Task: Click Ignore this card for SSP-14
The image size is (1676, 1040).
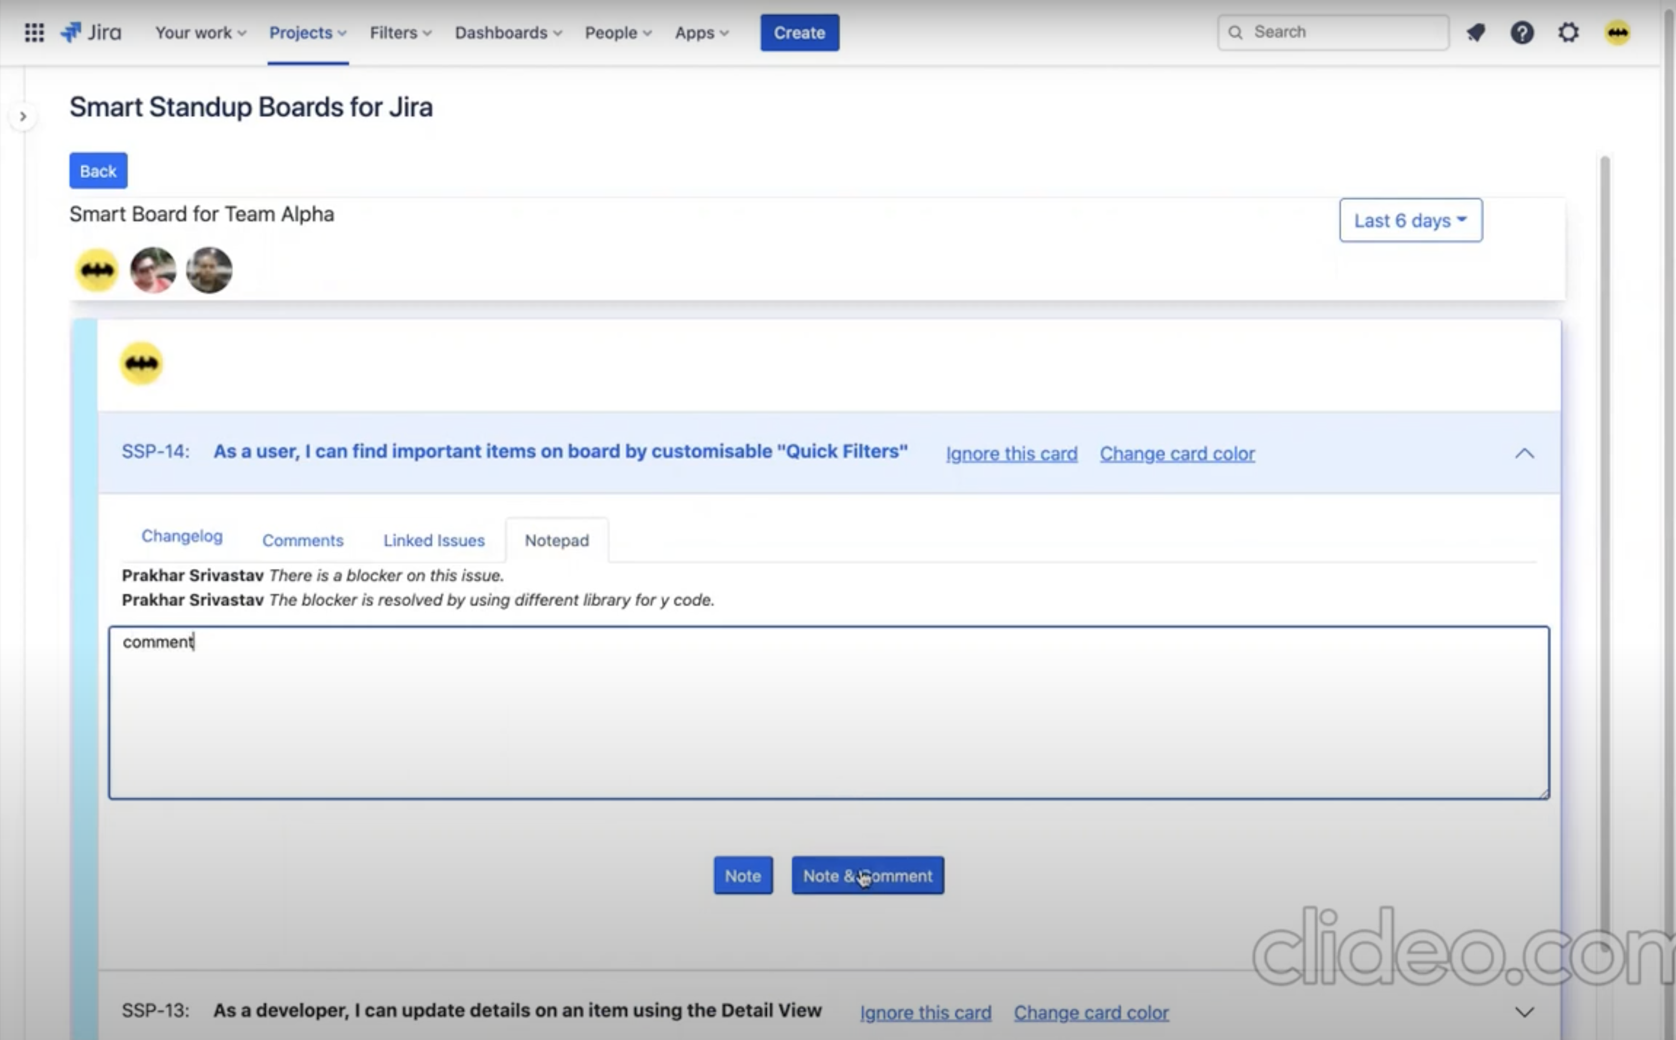Action: tap(1011, 453)
